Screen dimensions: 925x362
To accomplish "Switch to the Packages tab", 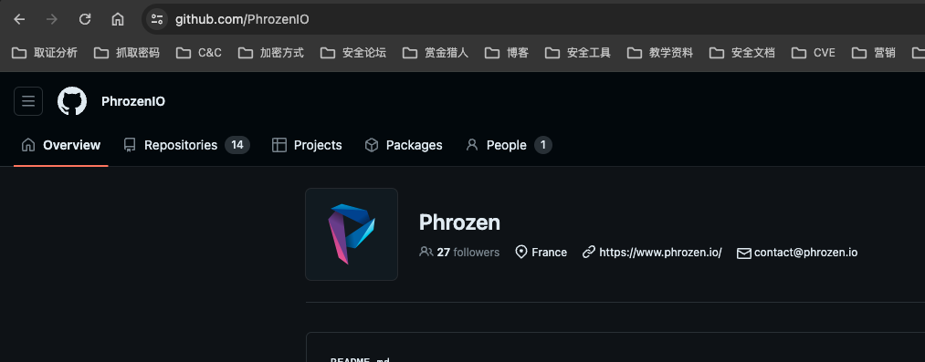I will click(x=404, y=145).
